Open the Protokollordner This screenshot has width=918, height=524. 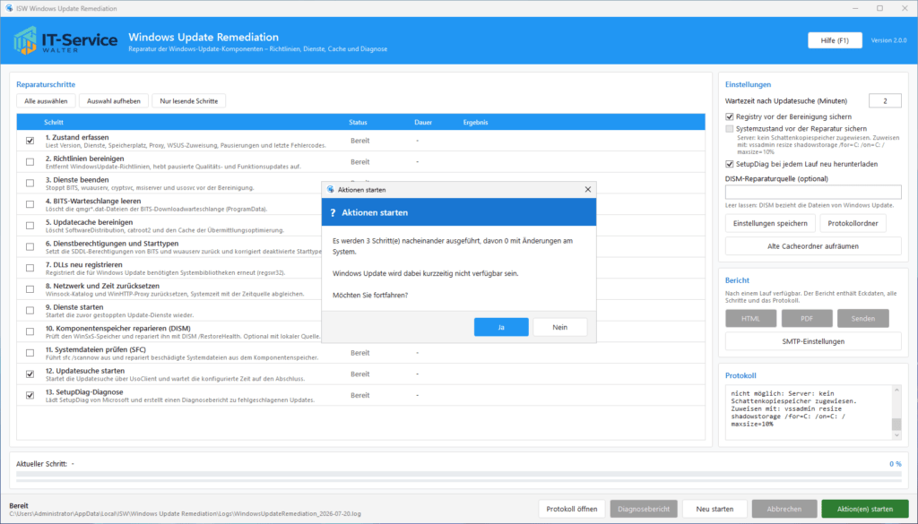point(853,223)
